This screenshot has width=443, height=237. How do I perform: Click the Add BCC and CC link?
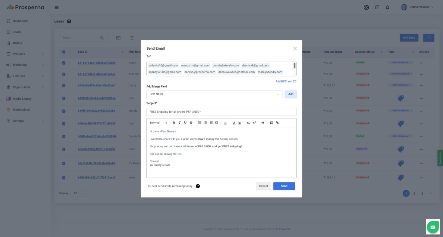point(286,81)
